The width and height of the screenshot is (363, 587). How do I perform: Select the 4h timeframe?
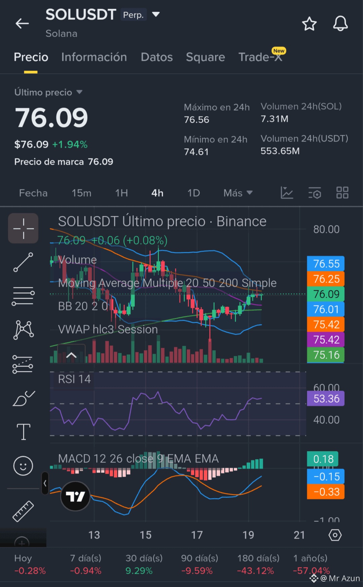click(157, 193)
